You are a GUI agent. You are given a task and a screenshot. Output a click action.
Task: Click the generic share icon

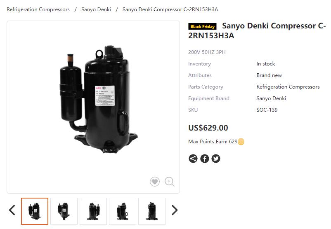[x=193, y=159]
